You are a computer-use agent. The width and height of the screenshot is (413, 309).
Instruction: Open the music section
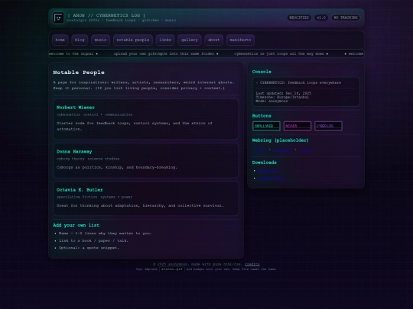pyautogui.click(x=100, y=40)
